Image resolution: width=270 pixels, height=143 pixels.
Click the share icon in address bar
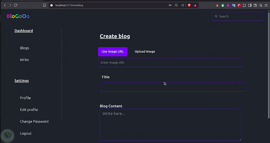point(183,5)
